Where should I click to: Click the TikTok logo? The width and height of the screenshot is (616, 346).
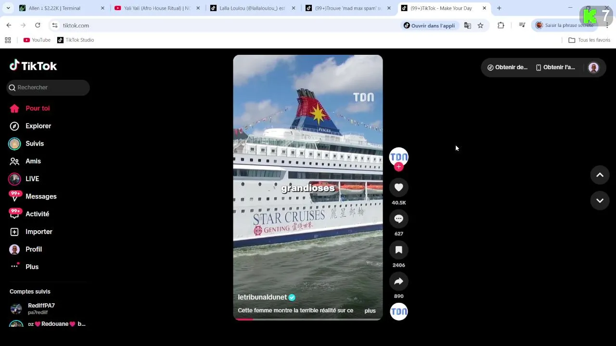point(33,66)
